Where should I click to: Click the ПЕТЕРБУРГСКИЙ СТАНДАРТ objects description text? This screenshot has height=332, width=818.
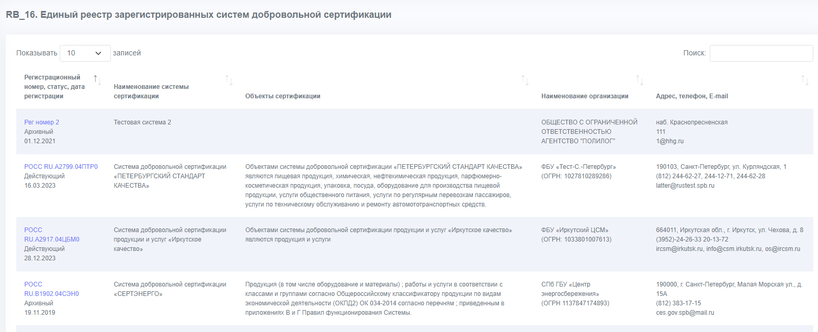(x=384, y=186)
